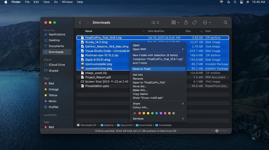Select the DaVinci_Resolve_18.6_Mac.dmg file icon
The width and height of the screenshot is (269, 150).
coord(82,47)
